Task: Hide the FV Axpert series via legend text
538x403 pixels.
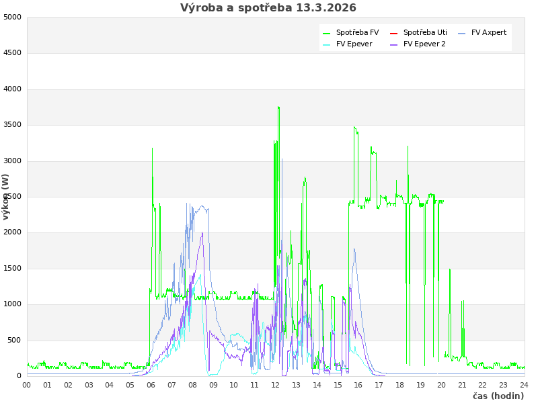Action: 489,32
